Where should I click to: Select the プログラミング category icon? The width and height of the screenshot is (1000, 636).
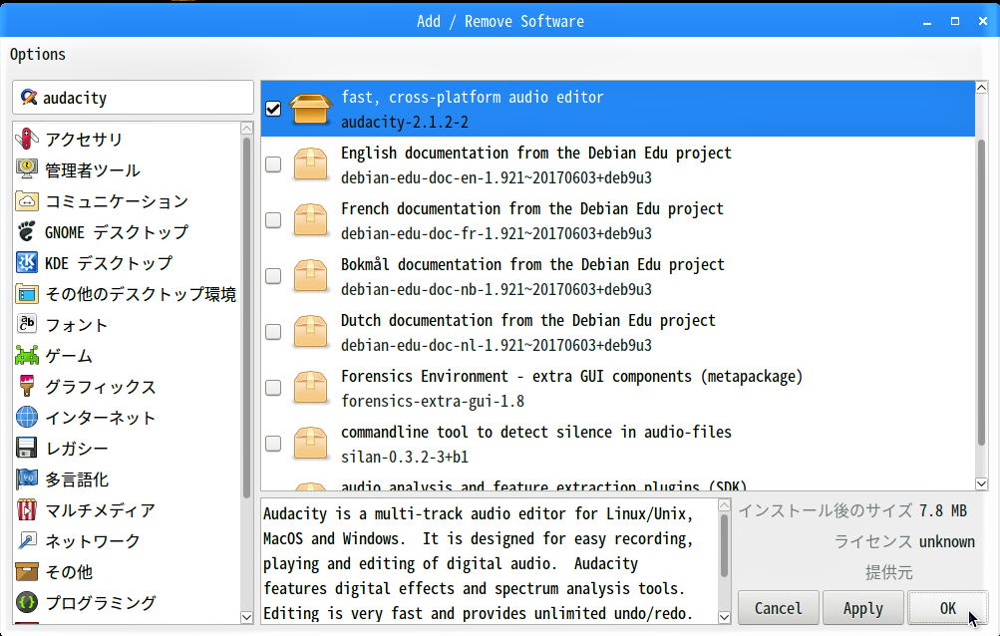(x=27, y=602)
